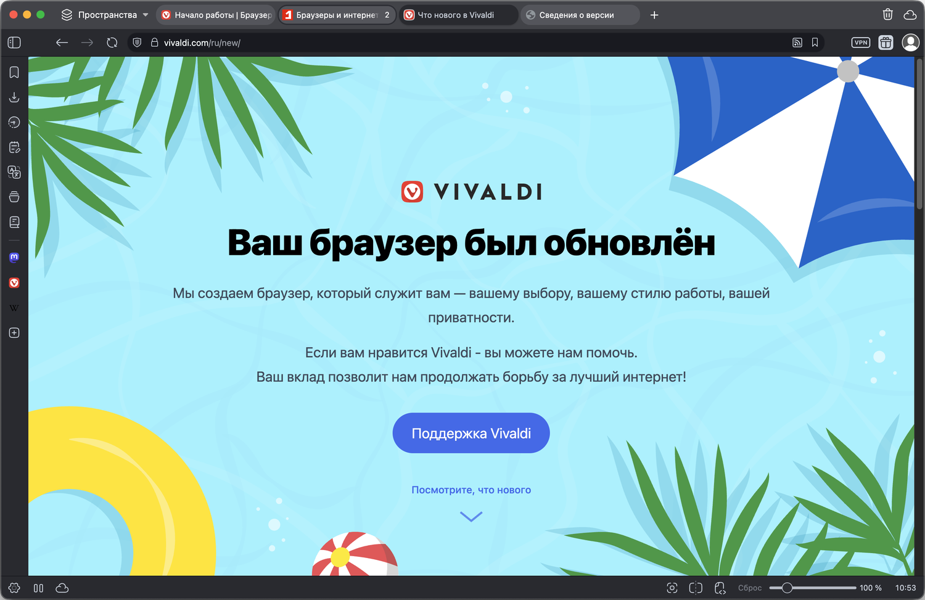Click the zoom slider handle
925x600 pixels.
click(787, 588)
